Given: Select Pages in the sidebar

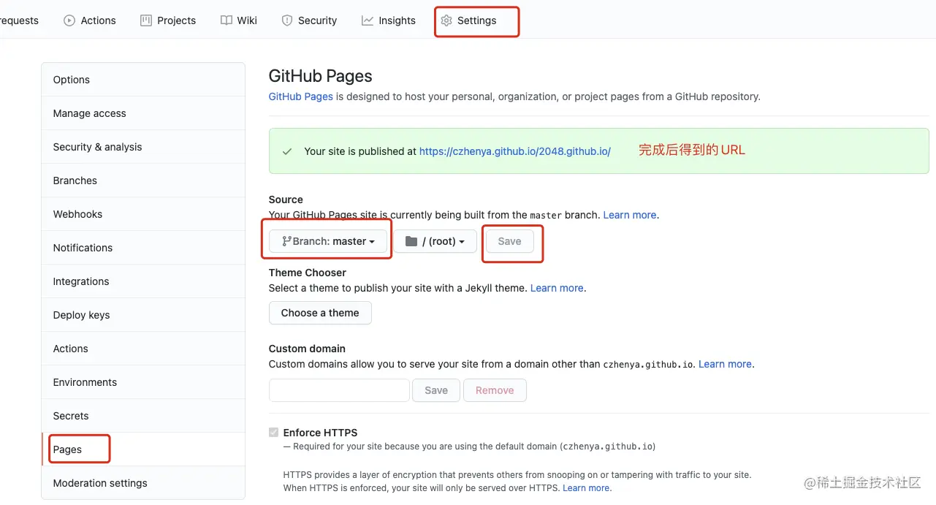Looking at the screenshot, I should (x=143, y=449).
